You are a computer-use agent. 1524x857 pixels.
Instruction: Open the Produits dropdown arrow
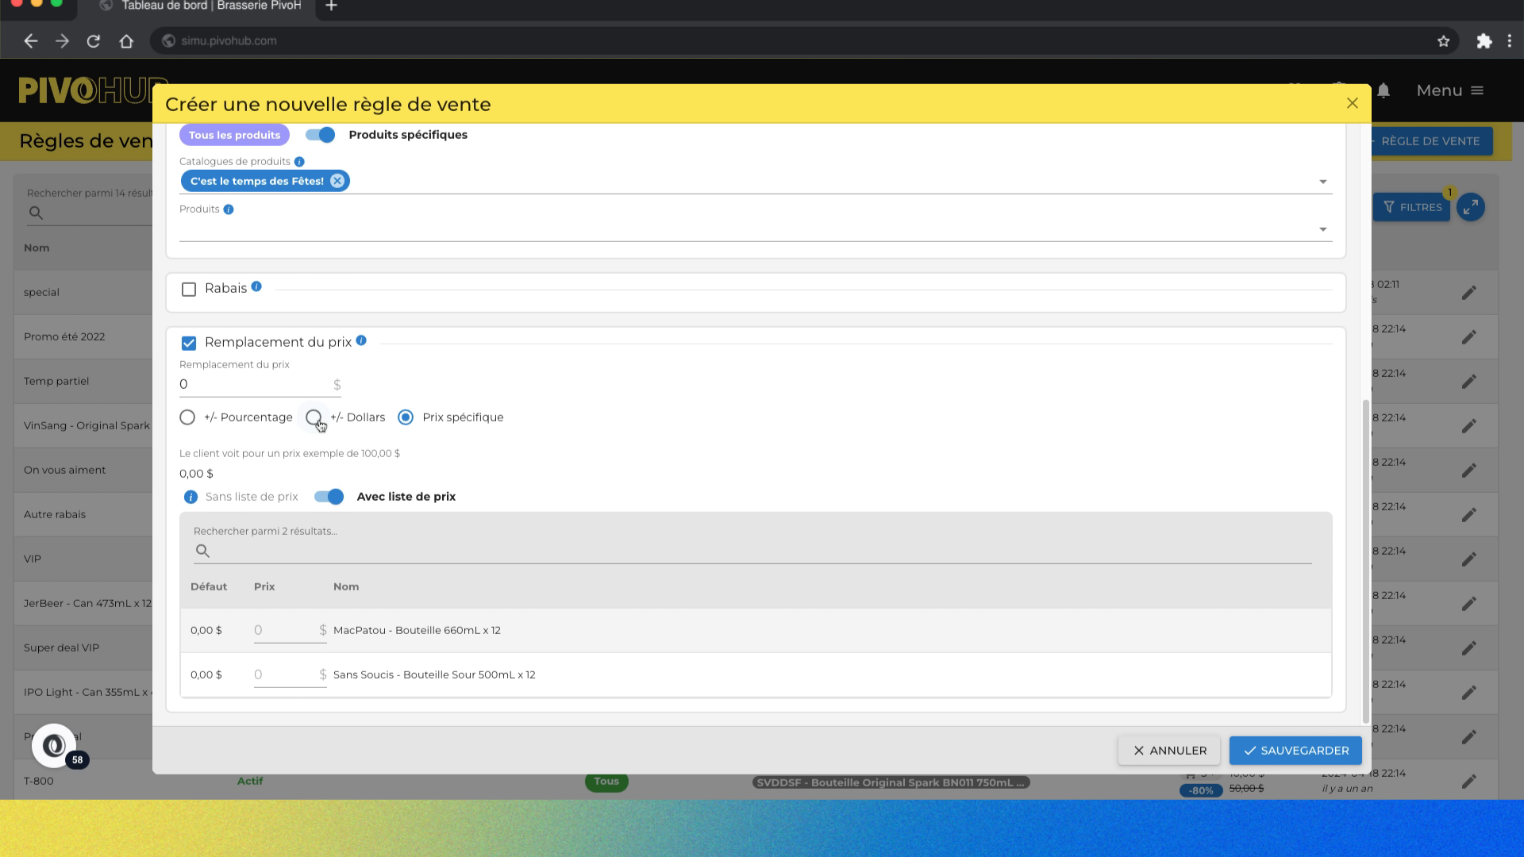1322,229
